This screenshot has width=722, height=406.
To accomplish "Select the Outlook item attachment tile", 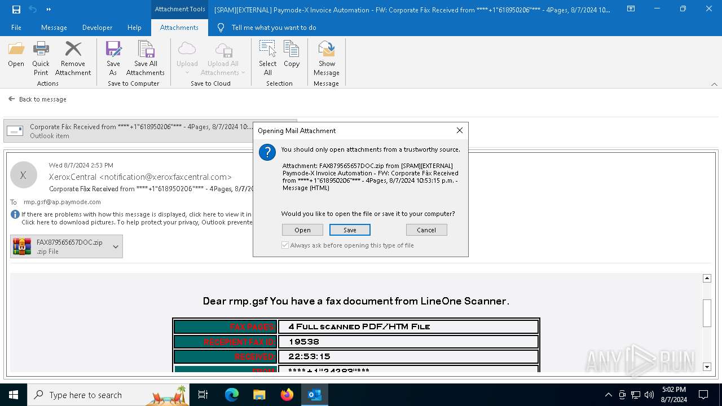I will 150,131.
